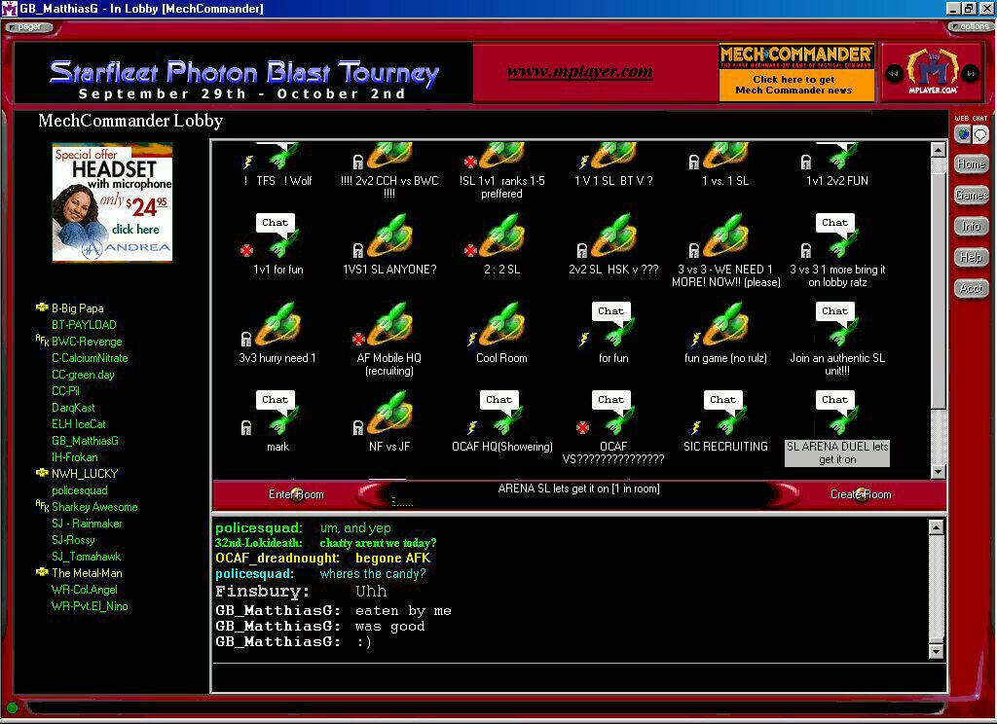Select the '1v1 2v2 FUN' room icon
The width and height of the screenshot is (997, 724).
point(837,156)
